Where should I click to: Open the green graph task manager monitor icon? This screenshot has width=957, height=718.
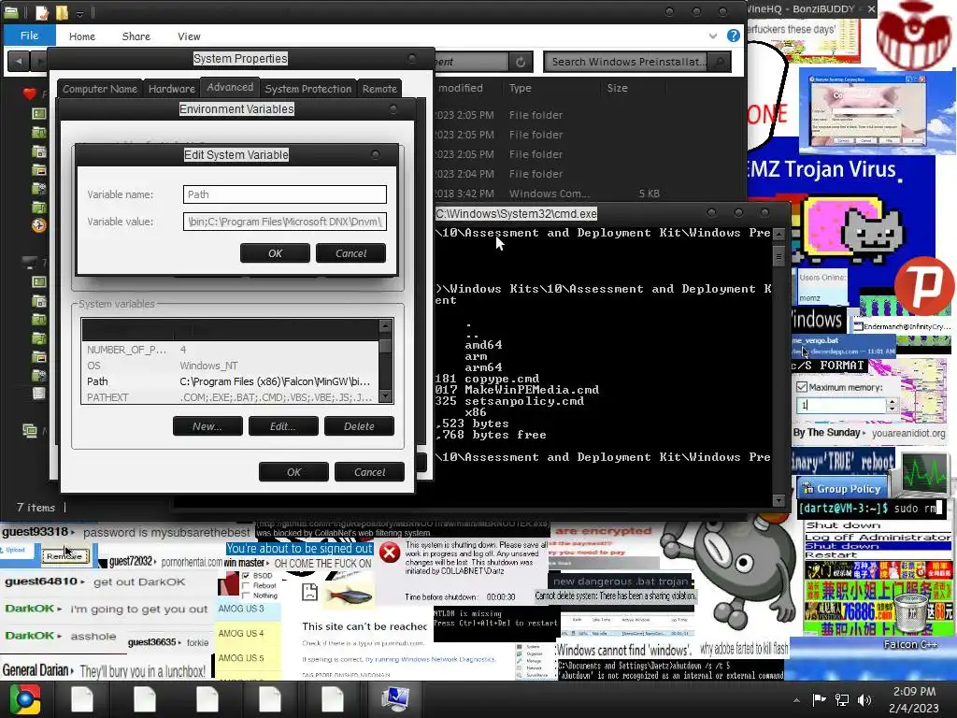(x=925, y=473)
